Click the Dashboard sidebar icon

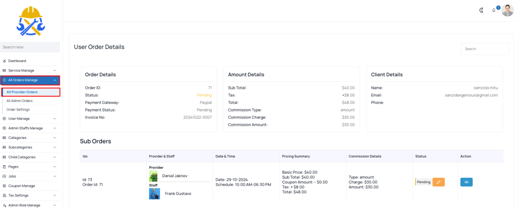click(x=4, y=61)
